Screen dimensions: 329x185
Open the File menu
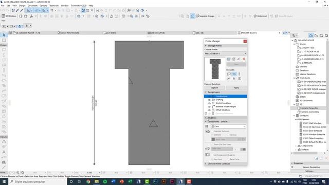click(3, 6)
